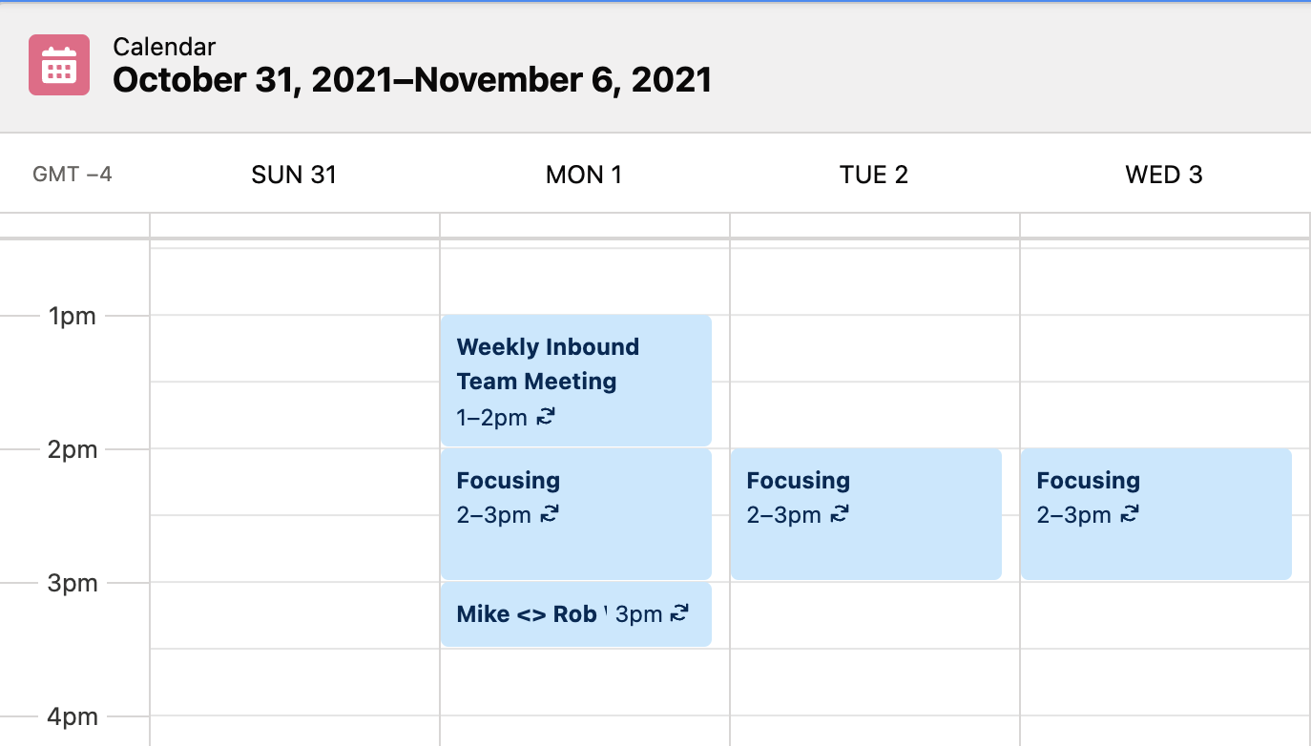Click recurring icon on Monday Focusing event

pyautogui.click(x=550, y=514)
